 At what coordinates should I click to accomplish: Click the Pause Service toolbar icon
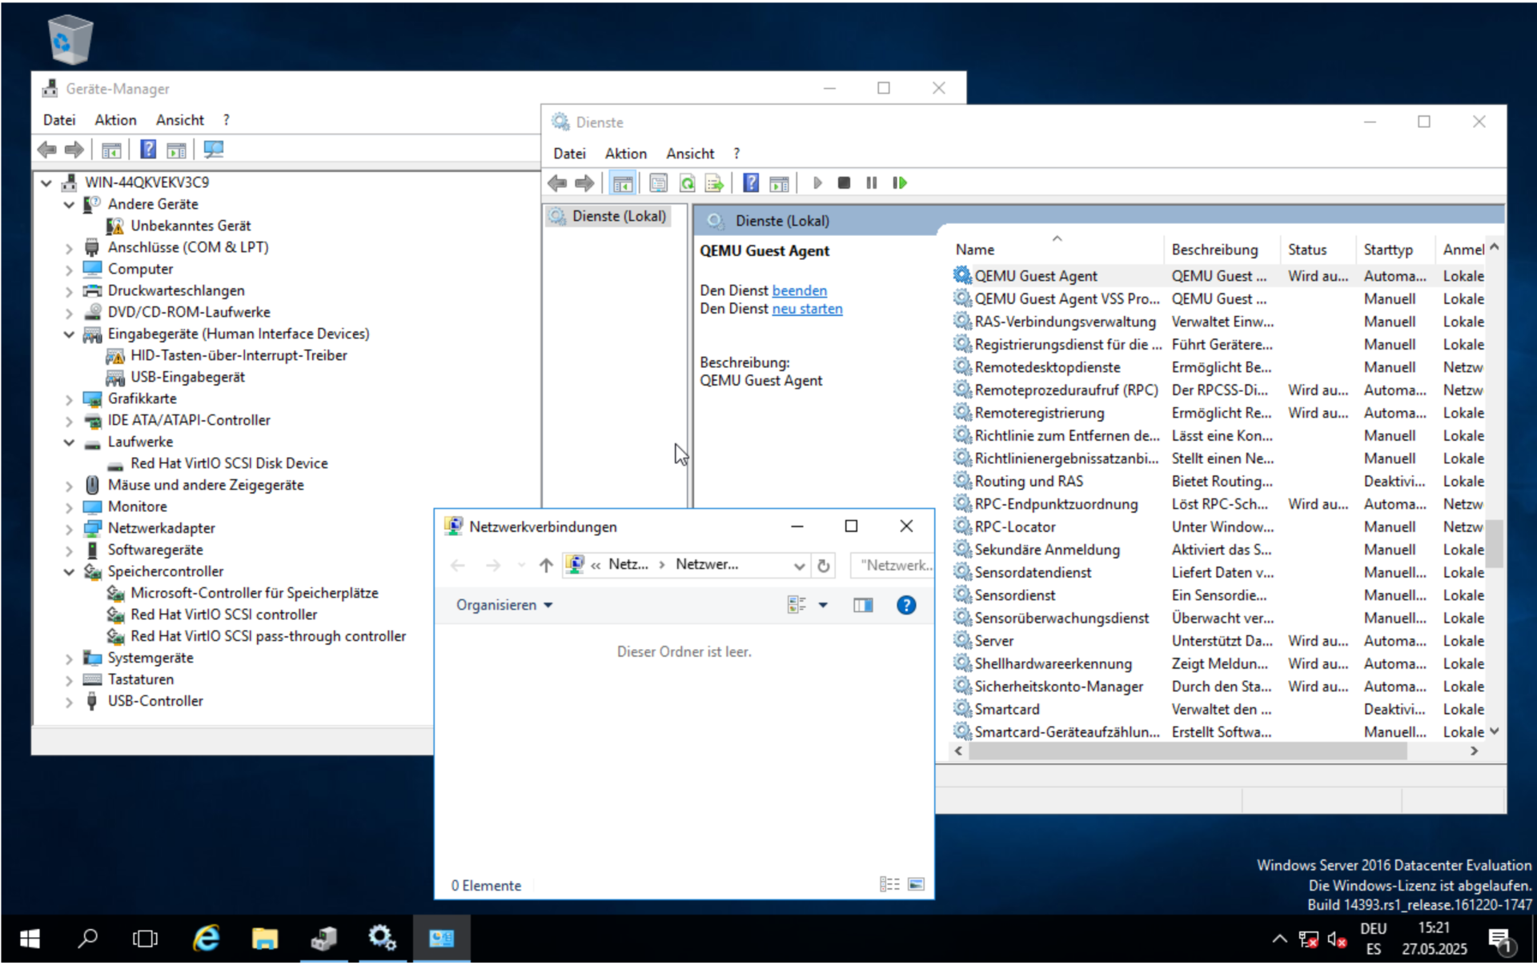point(871,183)
